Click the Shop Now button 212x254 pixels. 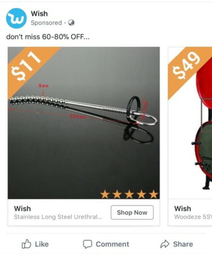click(132, 212)
